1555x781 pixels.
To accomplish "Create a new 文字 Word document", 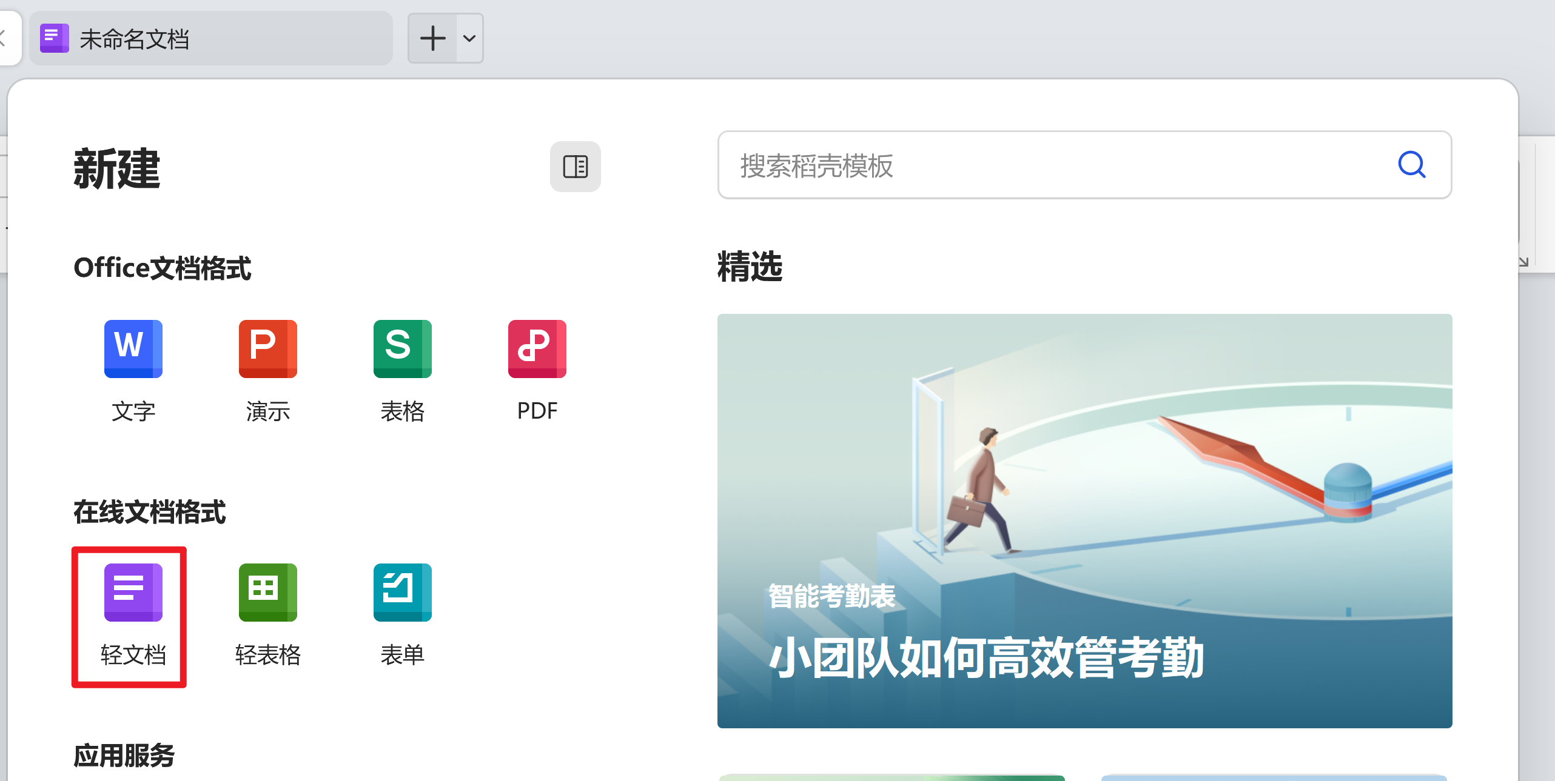I will pyautogui.click(x=133, y=348).
